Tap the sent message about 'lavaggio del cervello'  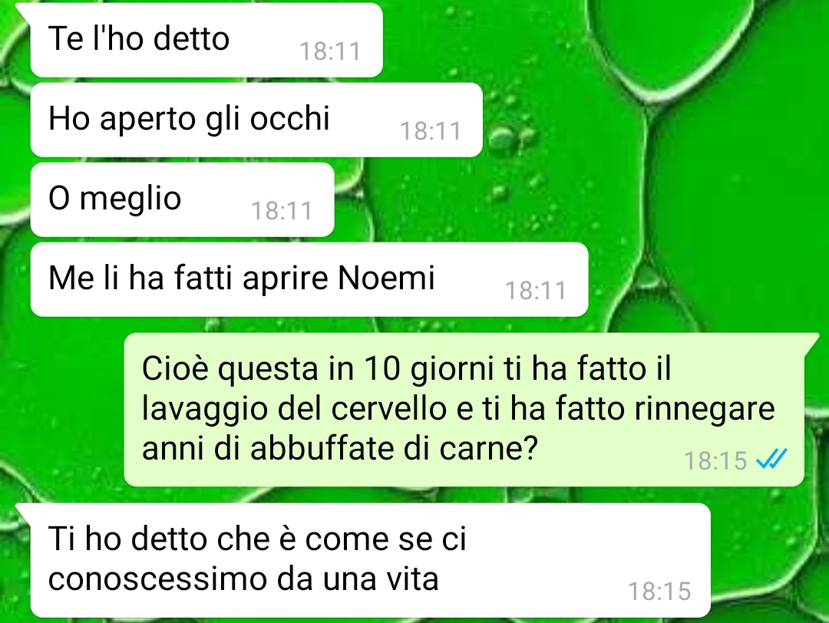pos(464,410)
